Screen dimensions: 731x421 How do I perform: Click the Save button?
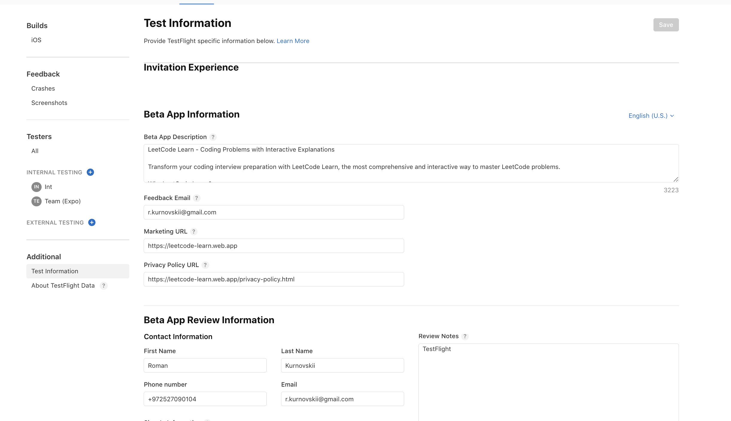(665, 25)
